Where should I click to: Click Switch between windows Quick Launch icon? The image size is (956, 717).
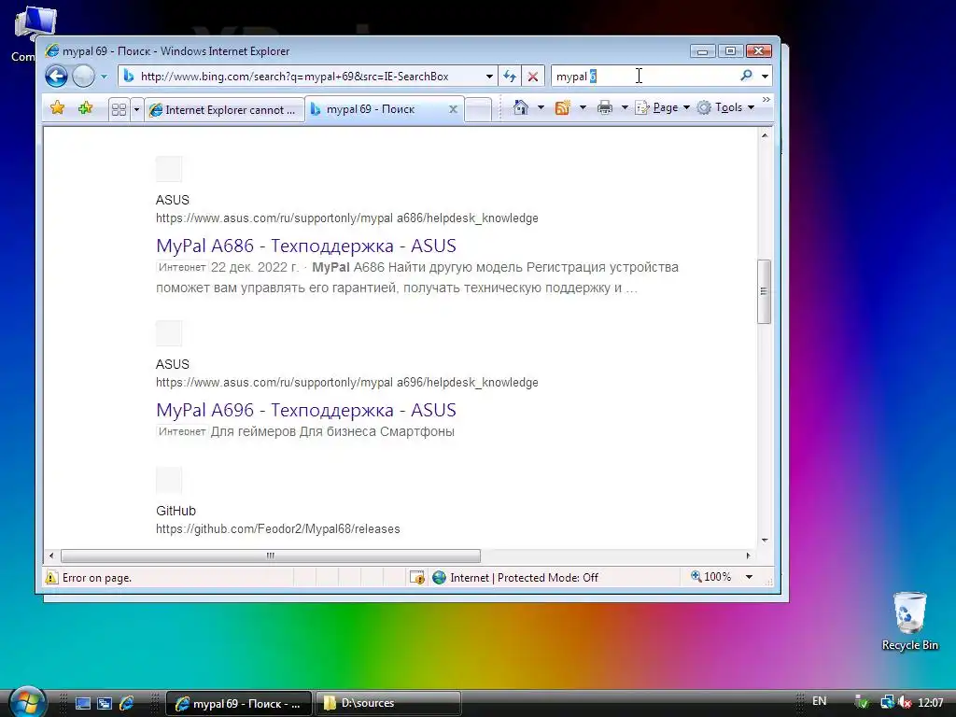(105, 703)
